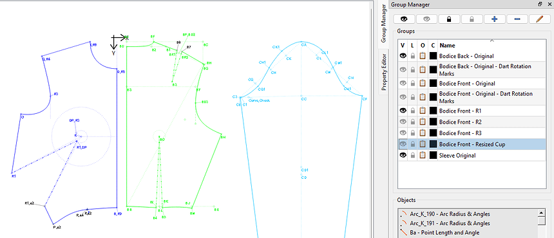Click the Objects list scroll up arrow
The image size is (554, 238).
(541, 212)
